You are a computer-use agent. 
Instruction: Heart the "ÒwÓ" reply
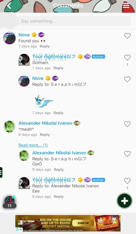(x=127, y=154)
